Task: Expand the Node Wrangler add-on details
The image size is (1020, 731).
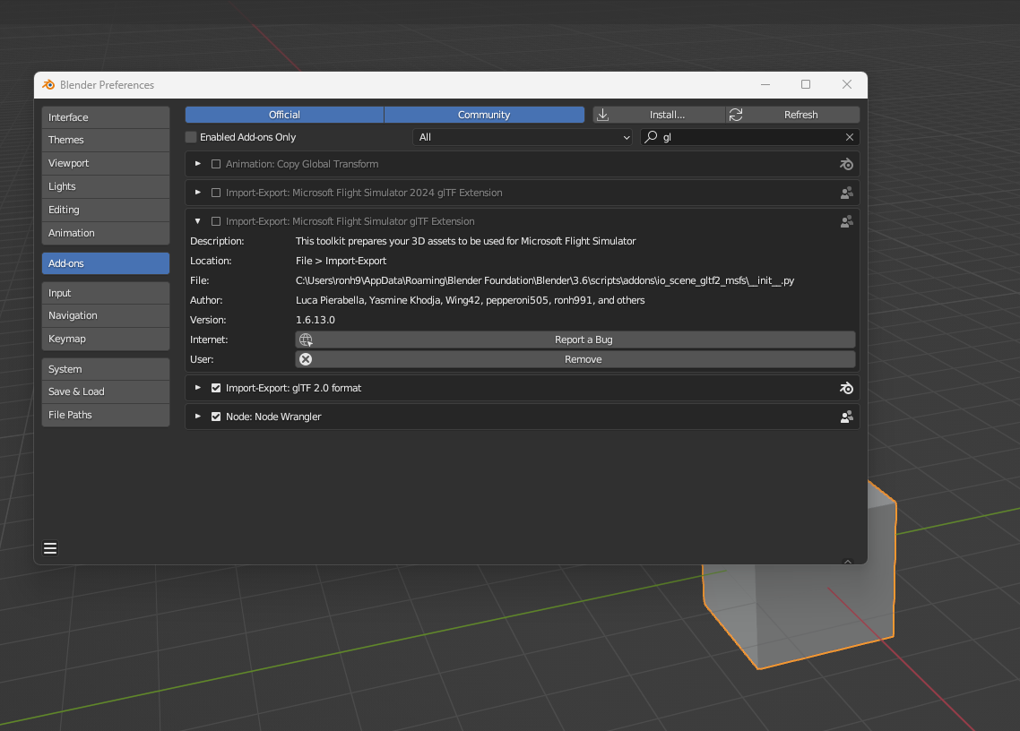Action: 198,417
